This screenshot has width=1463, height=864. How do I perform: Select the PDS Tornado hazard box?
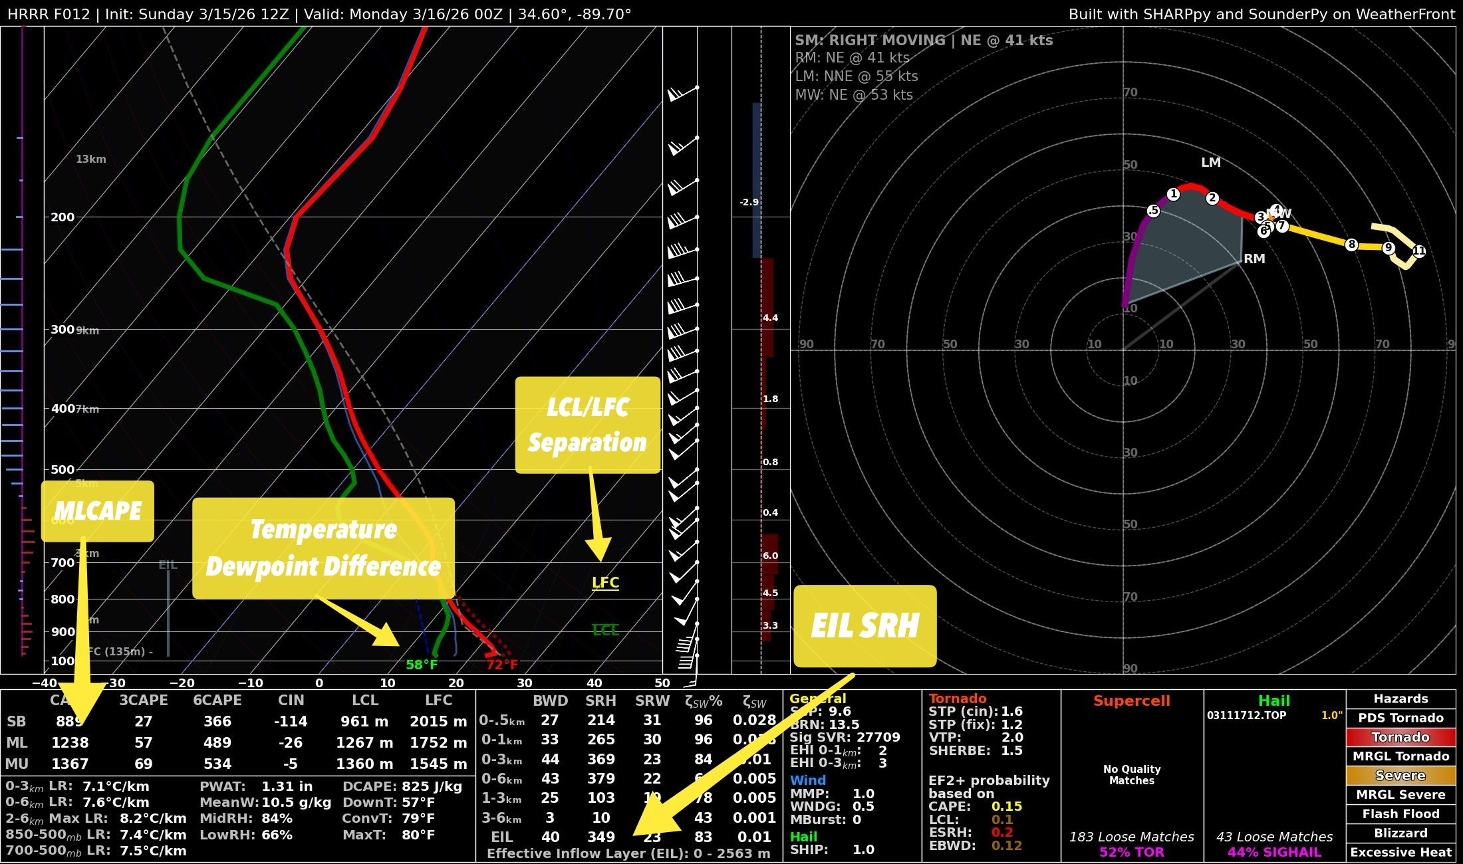[x=1400, y=718]
